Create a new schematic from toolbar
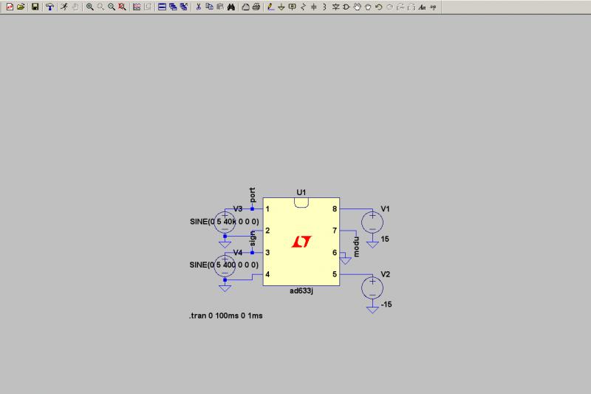Screen dimensions: 591x394 pyautogui.click(x=10, y=7)
